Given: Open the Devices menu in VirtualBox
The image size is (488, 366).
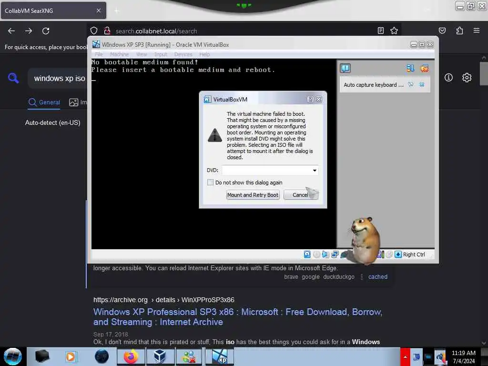Looking at the screenshot, I should (x=183, y=54).
